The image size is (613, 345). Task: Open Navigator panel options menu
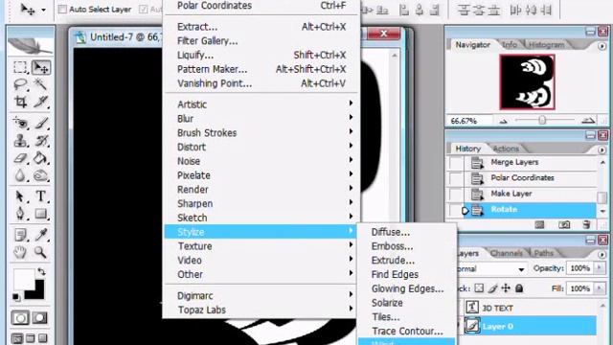point(602,46)
